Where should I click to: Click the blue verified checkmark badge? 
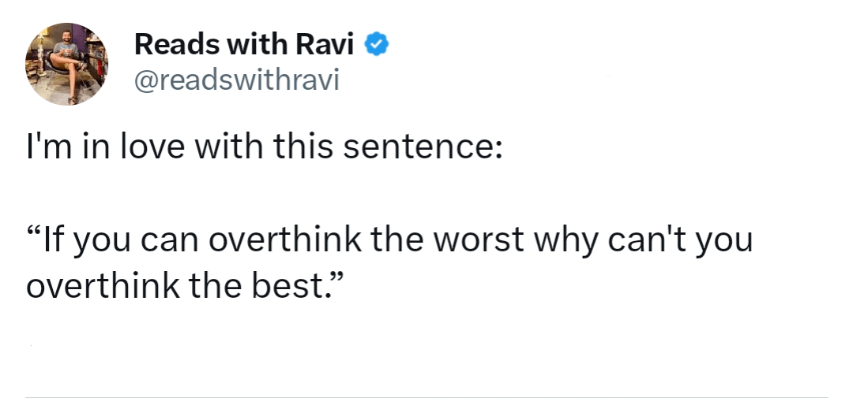click(376, 45)
